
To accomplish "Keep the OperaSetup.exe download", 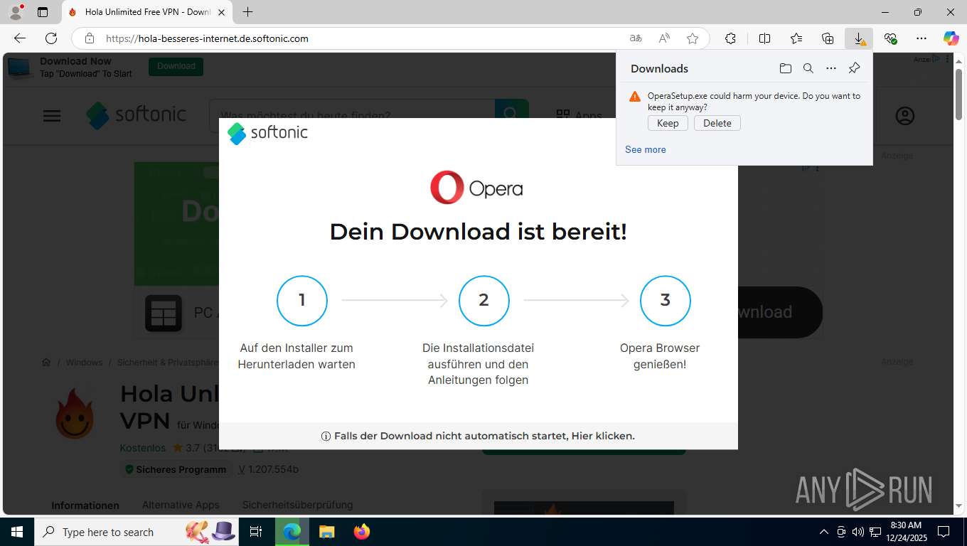I will click(x=668, y=123).
